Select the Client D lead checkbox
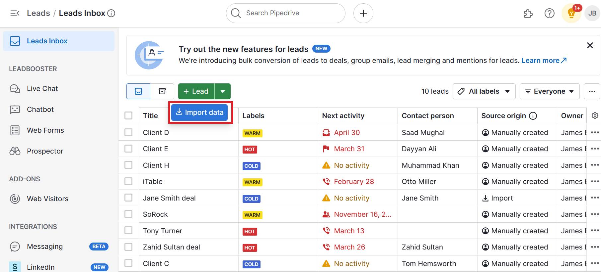This screenshot has width=601, height=272. click(128, 132)
